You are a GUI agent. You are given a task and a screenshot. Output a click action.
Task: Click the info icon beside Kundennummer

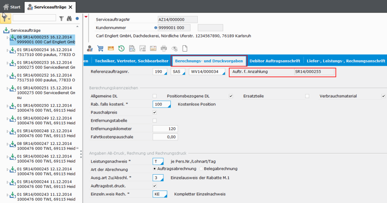[156, 28]
